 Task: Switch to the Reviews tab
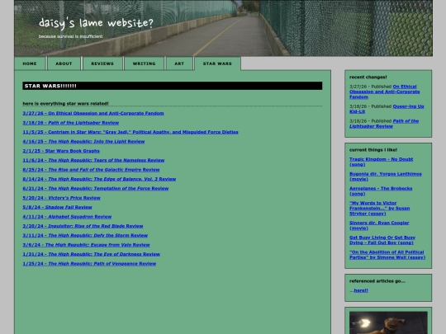(102, 64)
